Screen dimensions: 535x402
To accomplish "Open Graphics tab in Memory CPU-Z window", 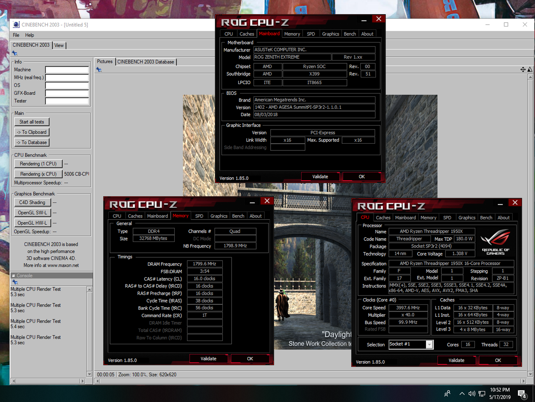I will pyautogui.click(x=219, y=216).
